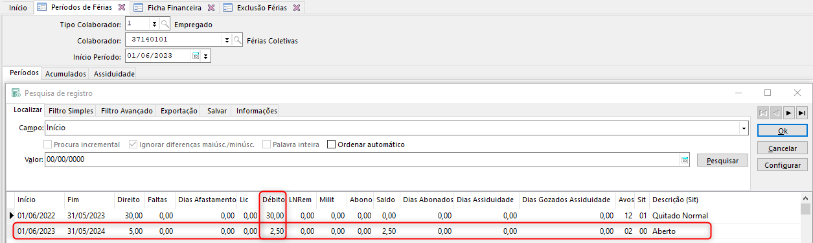This screenshot has width=813, height=243.
Task: Open the Filtro Avançado tab
Action: coord(126,111)
